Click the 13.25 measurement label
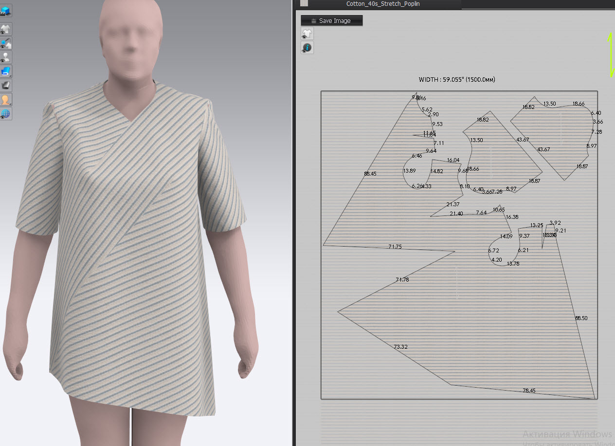Image resolution: width=615 pixels, height=446 pixels. click(537, 225)
